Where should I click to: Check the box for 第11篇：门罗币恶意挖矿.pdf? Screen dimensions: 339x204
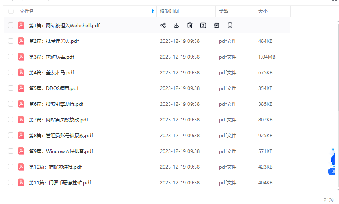(x=11, y=183)
